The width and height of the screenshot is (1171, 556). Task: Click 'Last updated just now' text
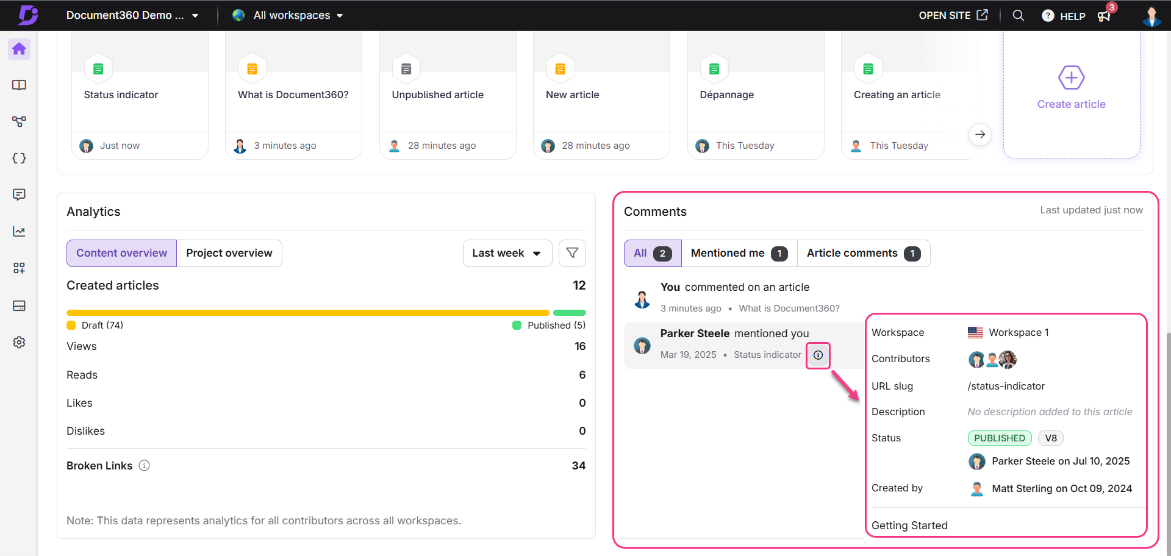point(1092,210)
